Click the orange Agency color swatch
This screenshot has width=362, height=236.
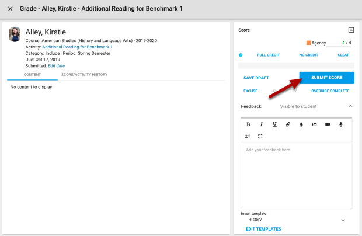309,43
